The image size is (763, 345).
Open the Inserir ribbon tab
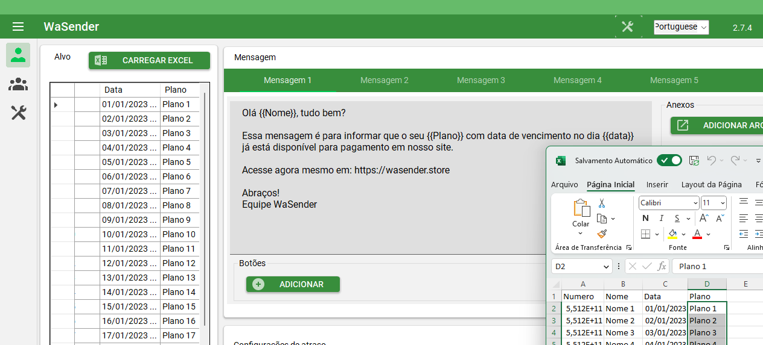(657, 185)
